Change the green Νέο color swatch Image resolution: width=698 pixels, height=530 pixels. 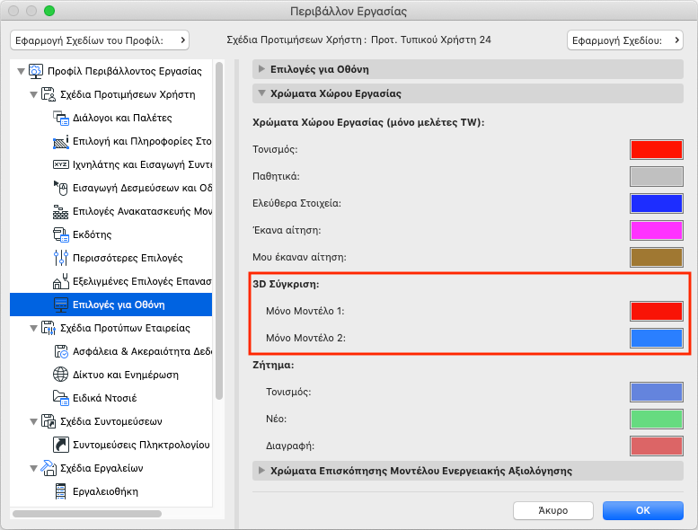click(656, 420)
